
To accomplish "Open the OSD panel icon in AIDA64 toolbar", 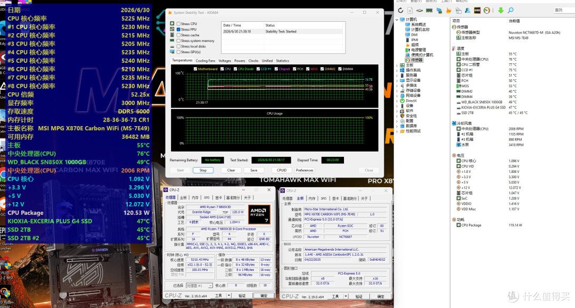I will (x=477, y=11).
